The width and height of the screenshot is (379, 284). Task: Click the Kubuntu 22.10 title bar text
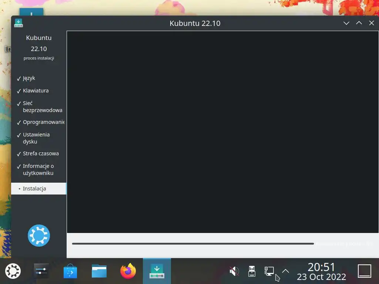tap(195, 23)
